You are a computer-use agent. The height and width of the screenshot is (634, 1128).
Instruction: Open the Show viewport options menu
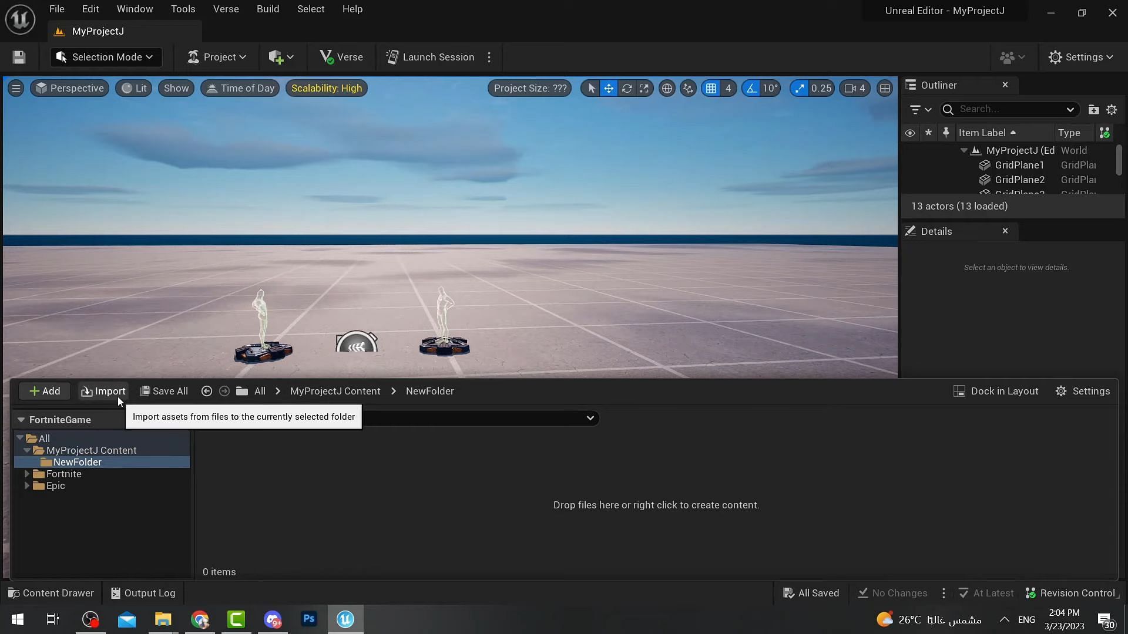coord(175,87)
